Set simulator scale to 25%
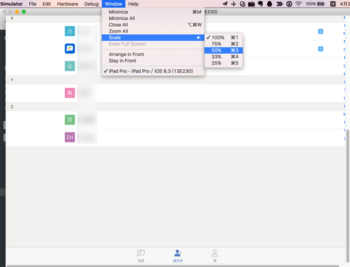Image resolution: width=350 pixels, height=267 pixels. pos(223,63)
